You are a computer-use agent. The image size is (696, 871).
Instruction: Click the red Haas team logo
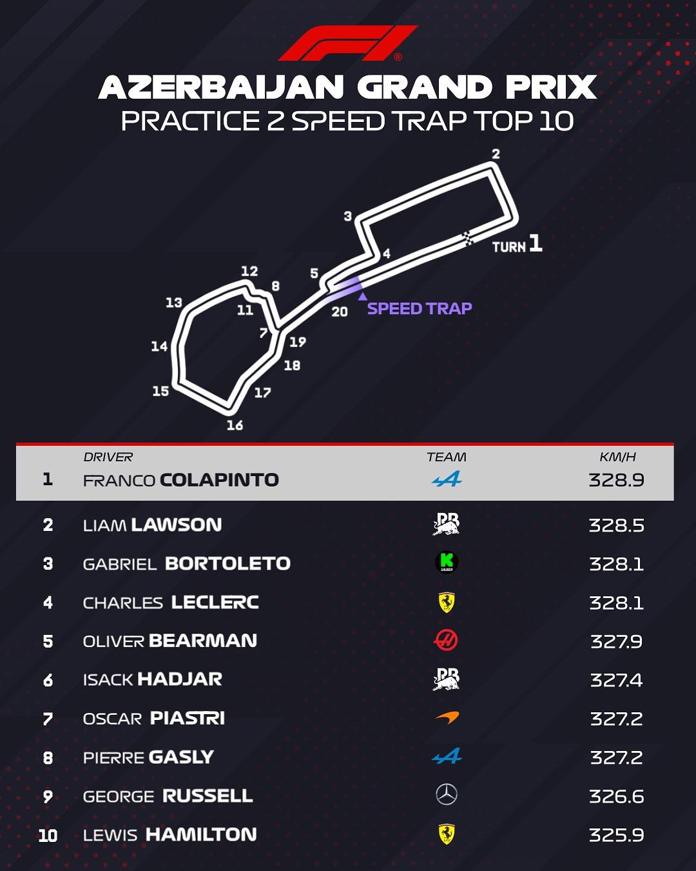[x=446, y=641]
